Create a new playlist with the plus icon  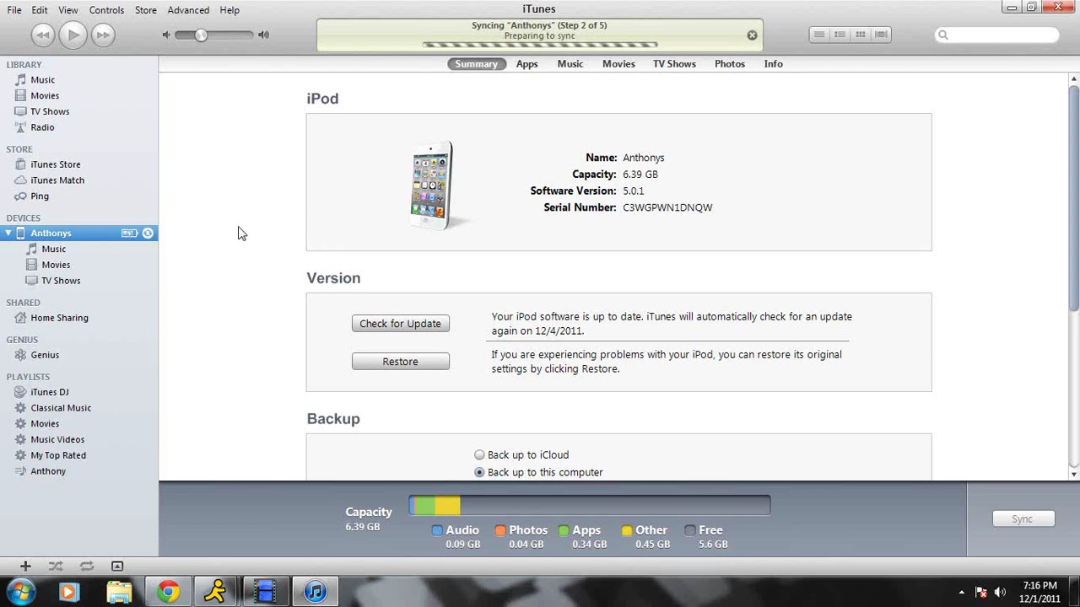click(25, 567)
